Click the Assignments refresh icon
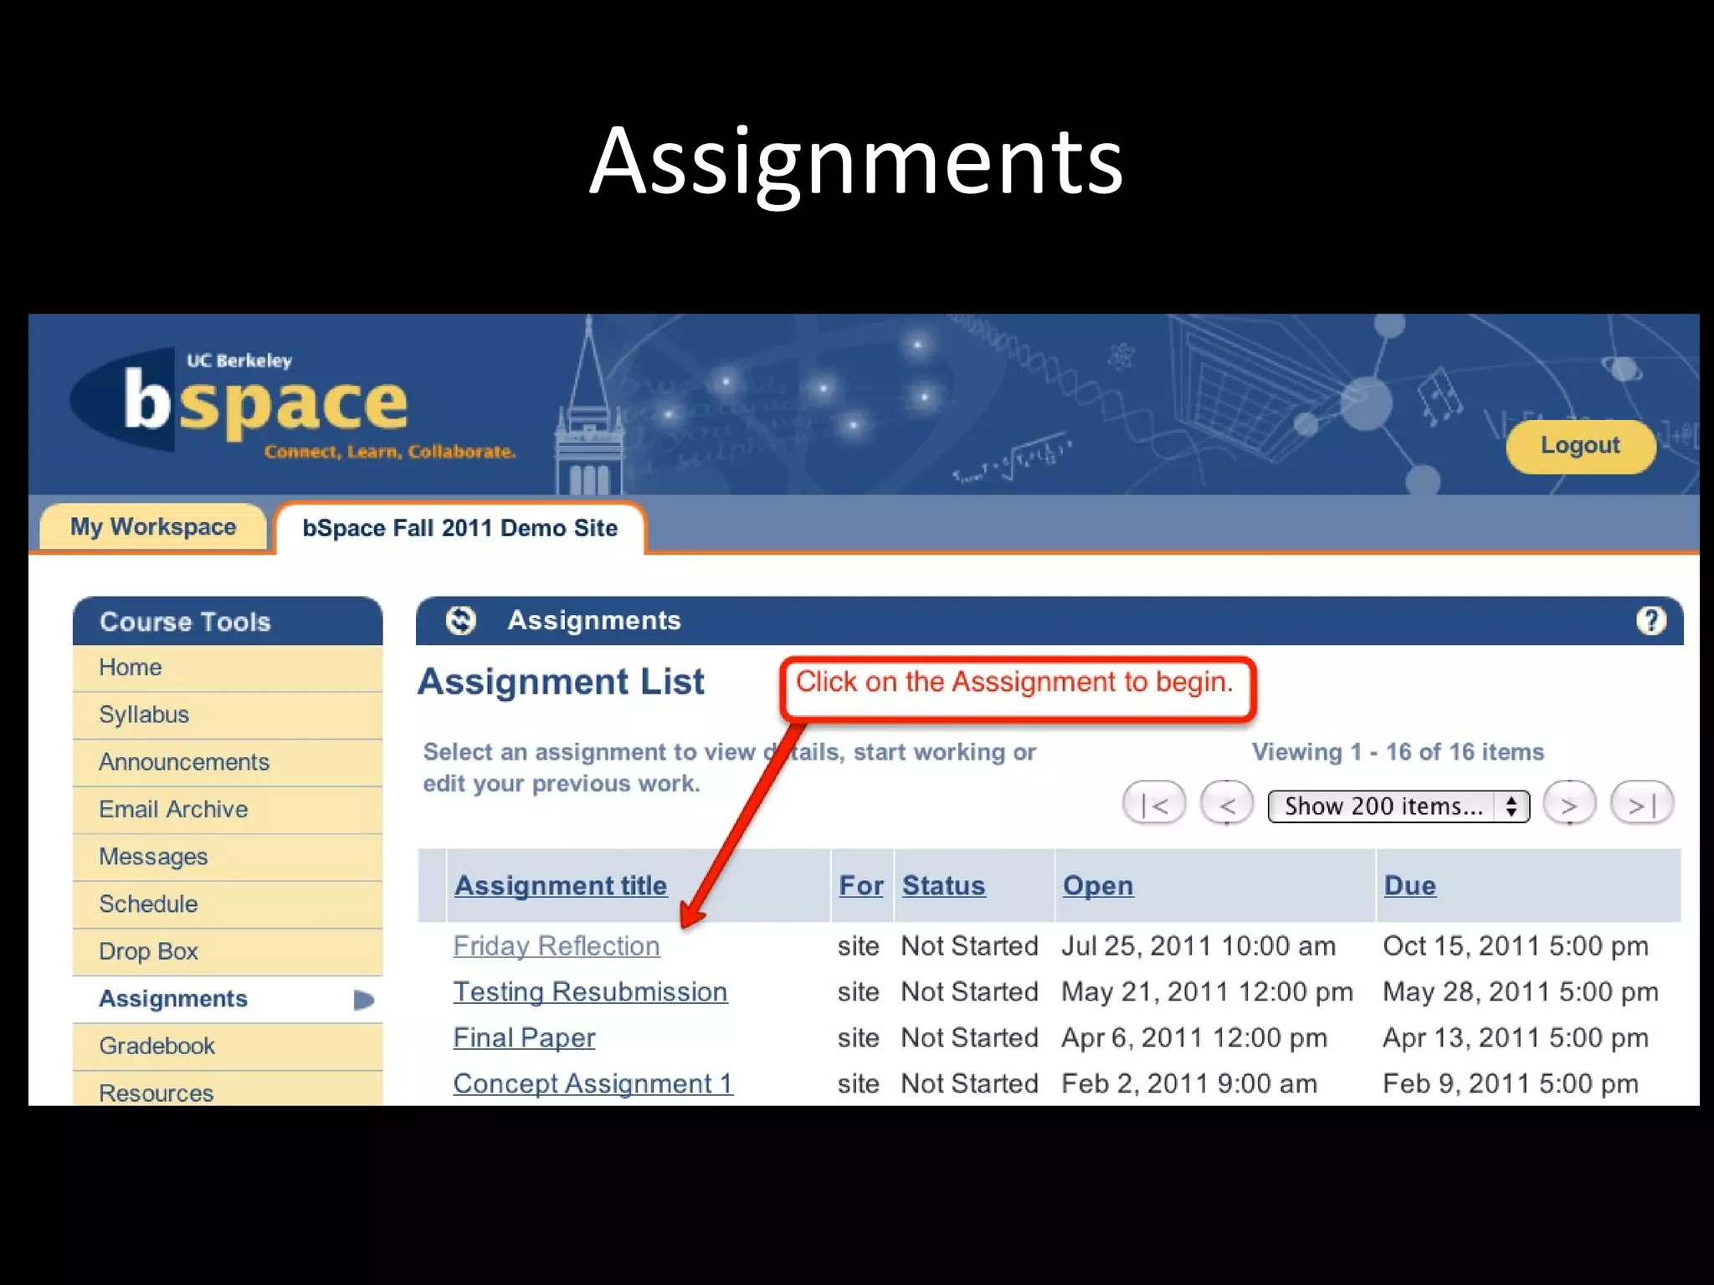 (x=460, y=620)
